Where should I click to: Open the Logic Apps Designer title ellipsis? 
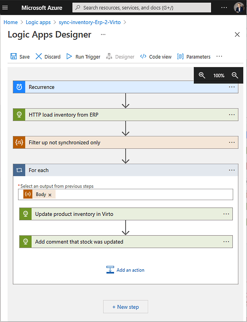(x=103, y=34)
